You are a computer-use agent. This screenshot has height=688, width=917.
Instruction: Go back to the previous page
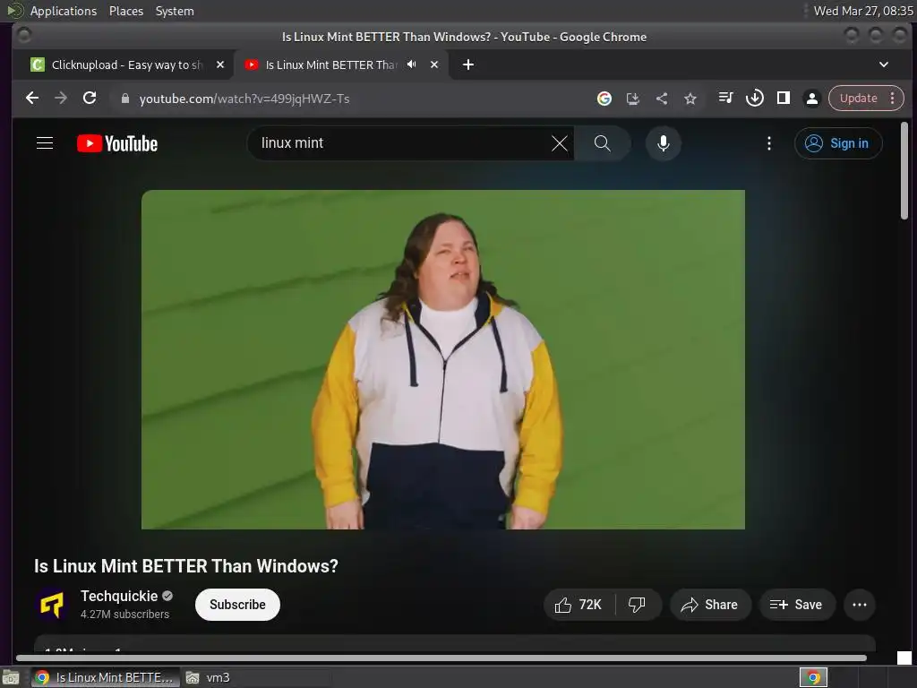[x=32, y=99]
